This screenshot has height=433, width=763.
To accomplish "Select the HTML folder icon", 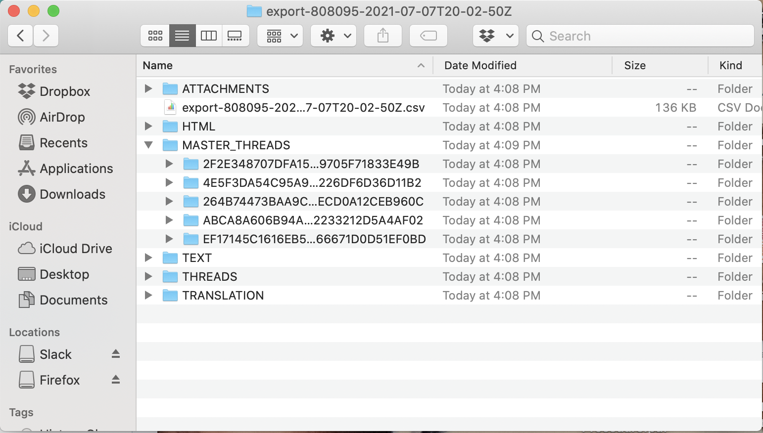I will 170,127.
